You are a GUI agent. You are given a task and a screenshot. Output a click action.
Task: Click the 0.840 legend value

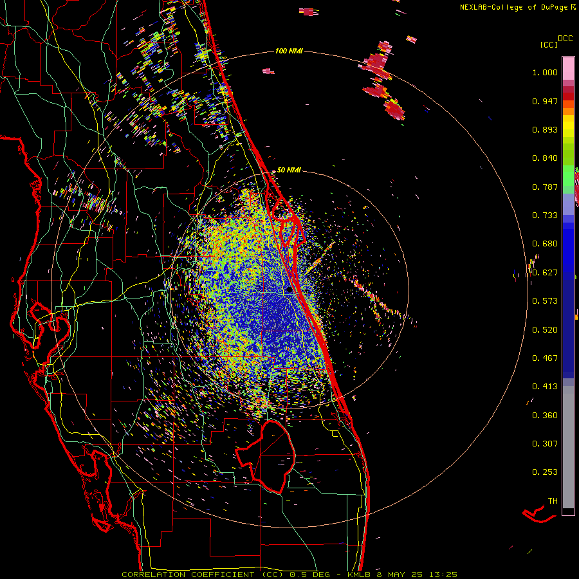point(545,158)
